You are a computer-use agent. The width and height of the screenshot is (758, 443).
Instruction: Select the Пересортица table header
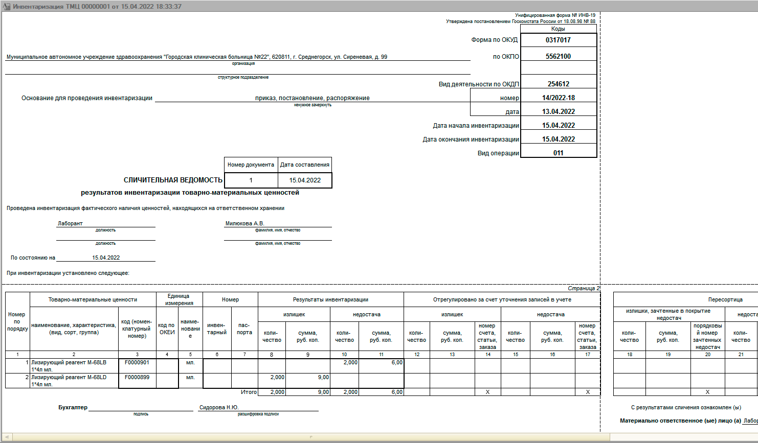pyautogui.click(x=725, y=299)
